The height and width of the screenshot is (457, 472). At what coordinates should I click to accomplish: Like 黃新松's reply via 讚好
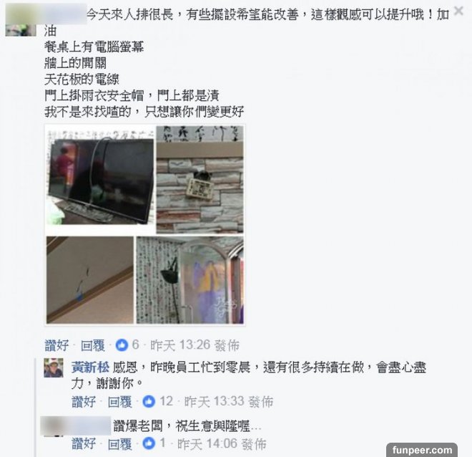coord(84,402)
